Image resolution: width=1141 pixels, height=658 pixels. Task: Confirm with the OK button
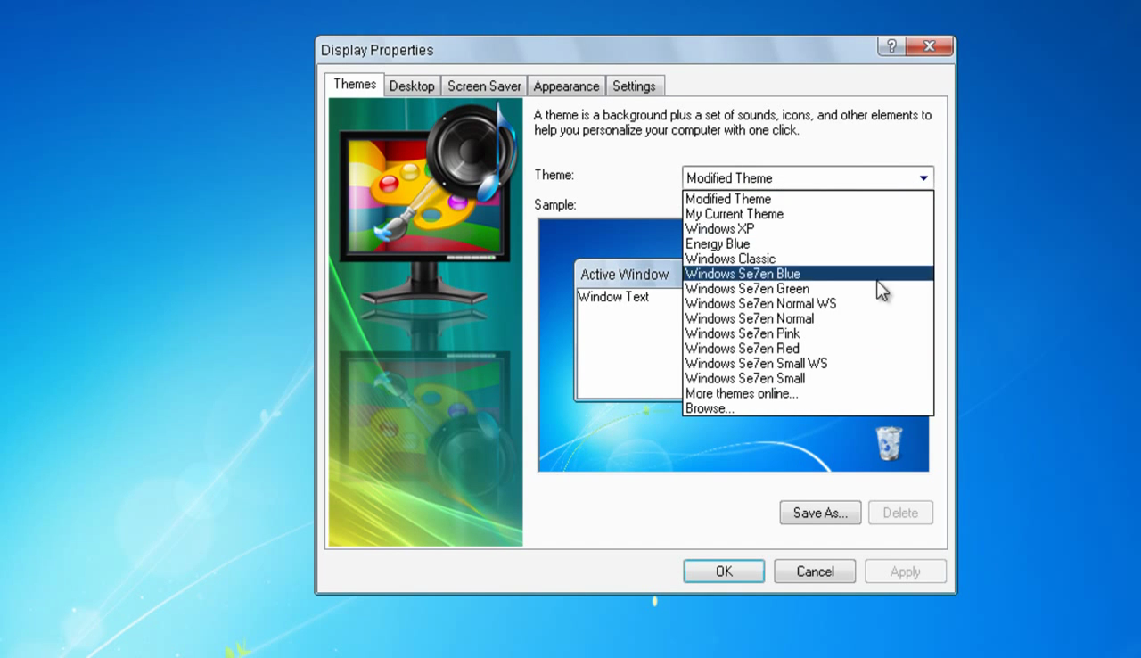coord(724,572)
